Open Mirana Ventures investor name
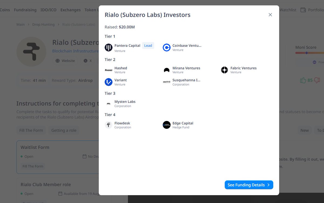Viewport: 324px width, 203px height. 186,68
